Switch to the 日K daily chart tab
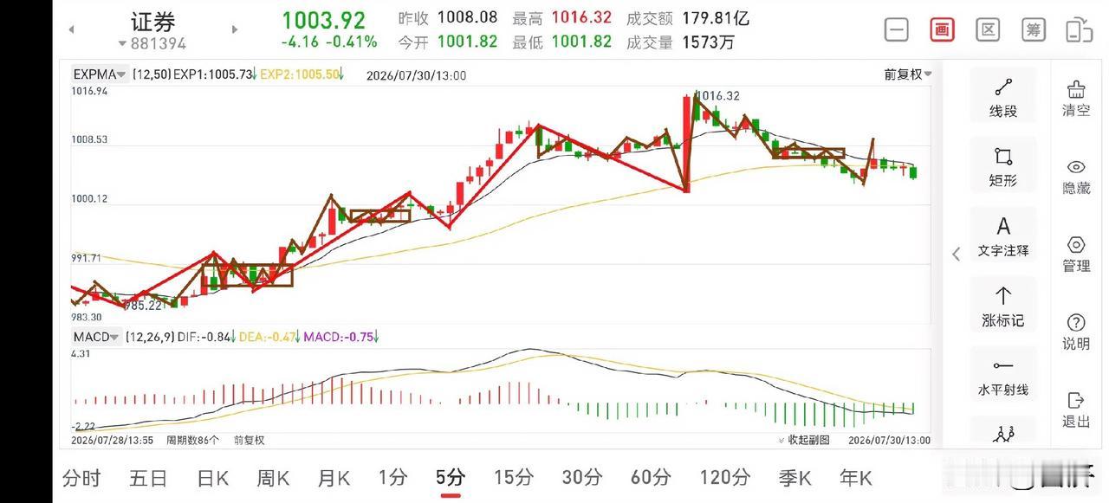Viewport: 1109px width, 503px height. [x=212, y=477]
